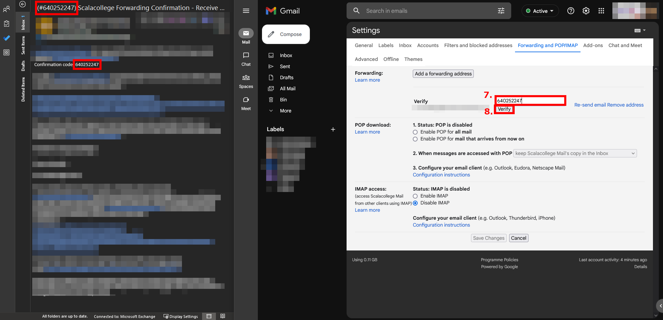Viewport: 663px width, 320px height.
Task: Open the Meet section in Gmail rail
Action: pyautogui.click(x=246, y=103)
